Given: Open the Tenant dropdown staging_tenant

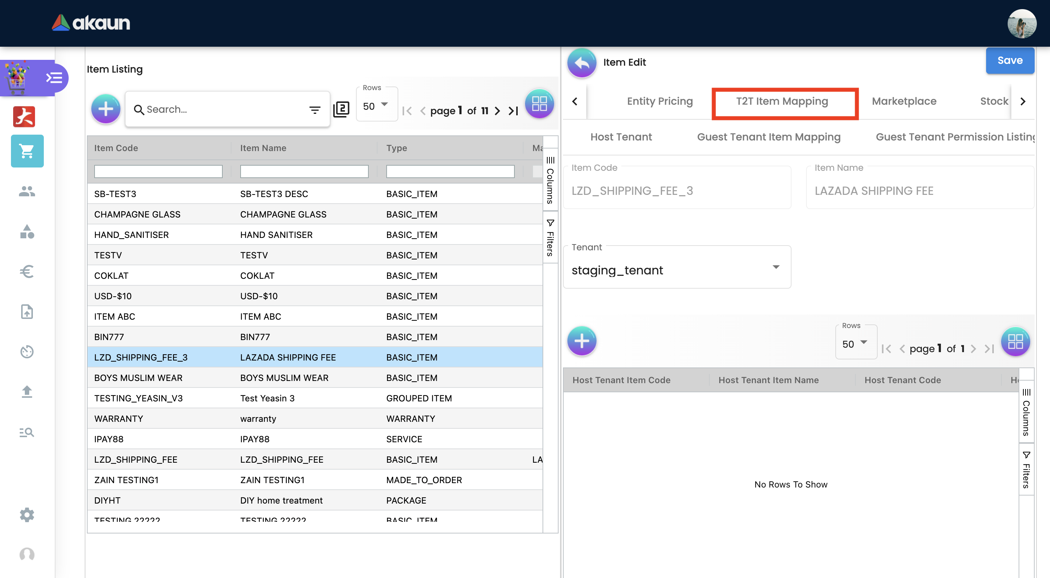Looking at the screenshot, I should tap(677, 270).
